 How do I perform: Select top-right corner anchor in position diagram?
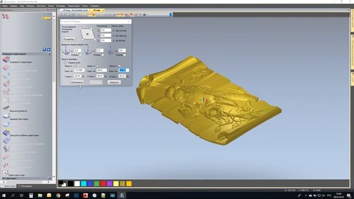pos(91,28)
